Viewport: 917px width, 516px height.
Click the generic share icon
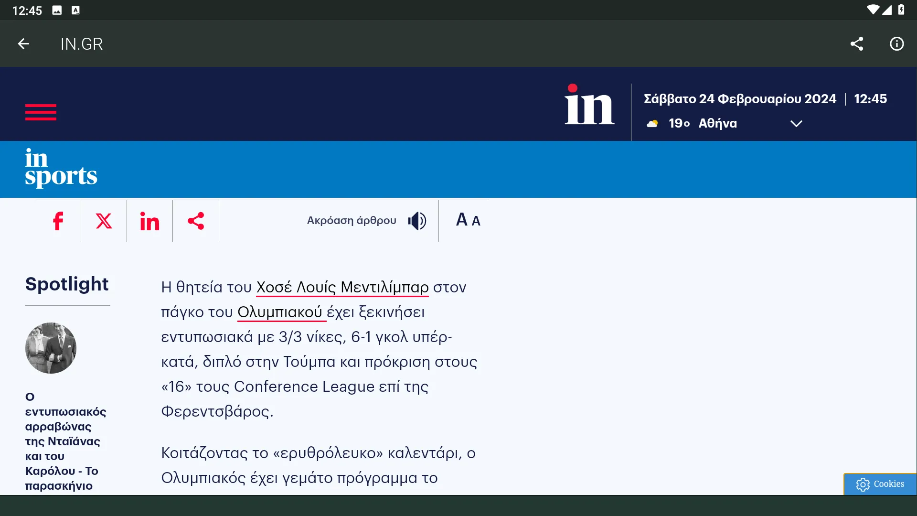pos(196,221)
